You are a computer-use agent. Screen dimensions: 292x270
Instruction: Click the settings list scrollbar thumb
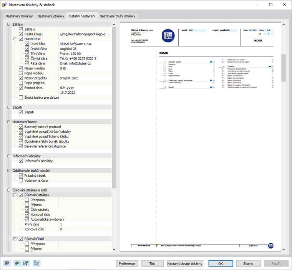[x=114, y=108]
